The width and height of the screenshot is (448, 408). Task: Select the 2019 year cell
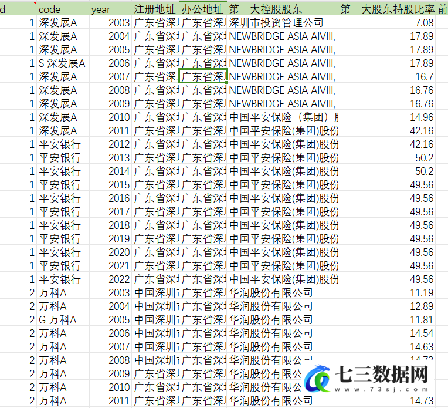tap(111, 238)
